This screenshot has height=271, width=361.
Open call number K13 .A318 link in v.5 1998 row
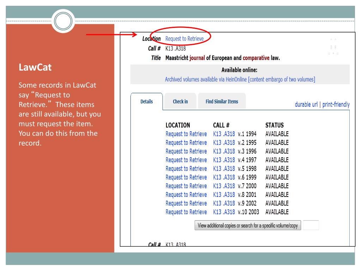224,169
